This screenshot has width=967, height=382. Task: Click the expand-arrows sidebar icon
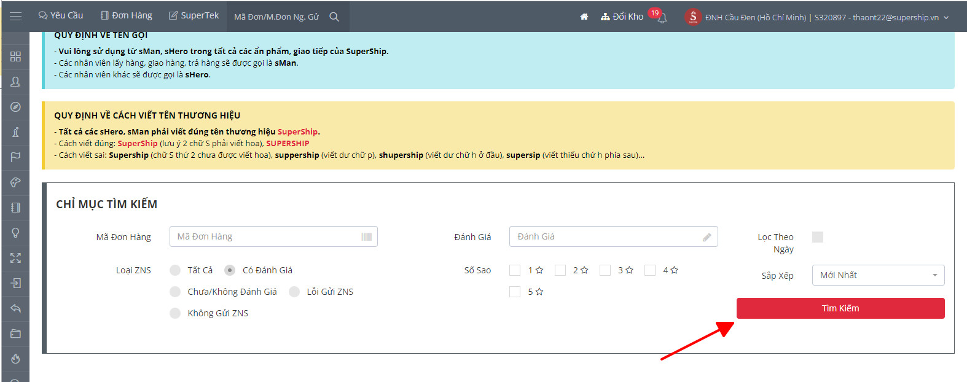[15, 258]
